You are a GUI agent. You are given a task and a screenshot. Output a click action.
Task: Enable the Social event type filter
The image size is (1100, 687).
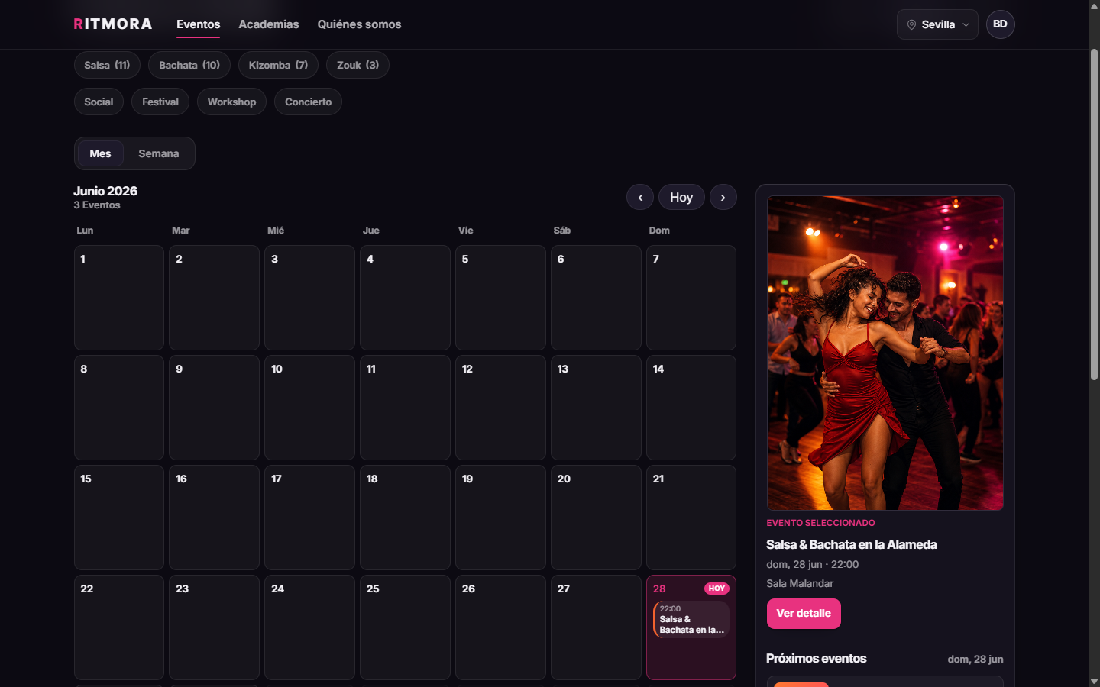pyautogui.click(x=99, y=102)
